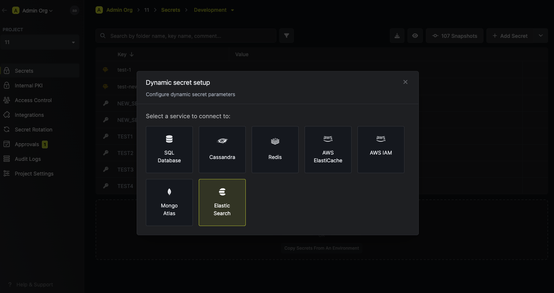
Task: Click the search magnifier icon
Action: click(102, 36)
